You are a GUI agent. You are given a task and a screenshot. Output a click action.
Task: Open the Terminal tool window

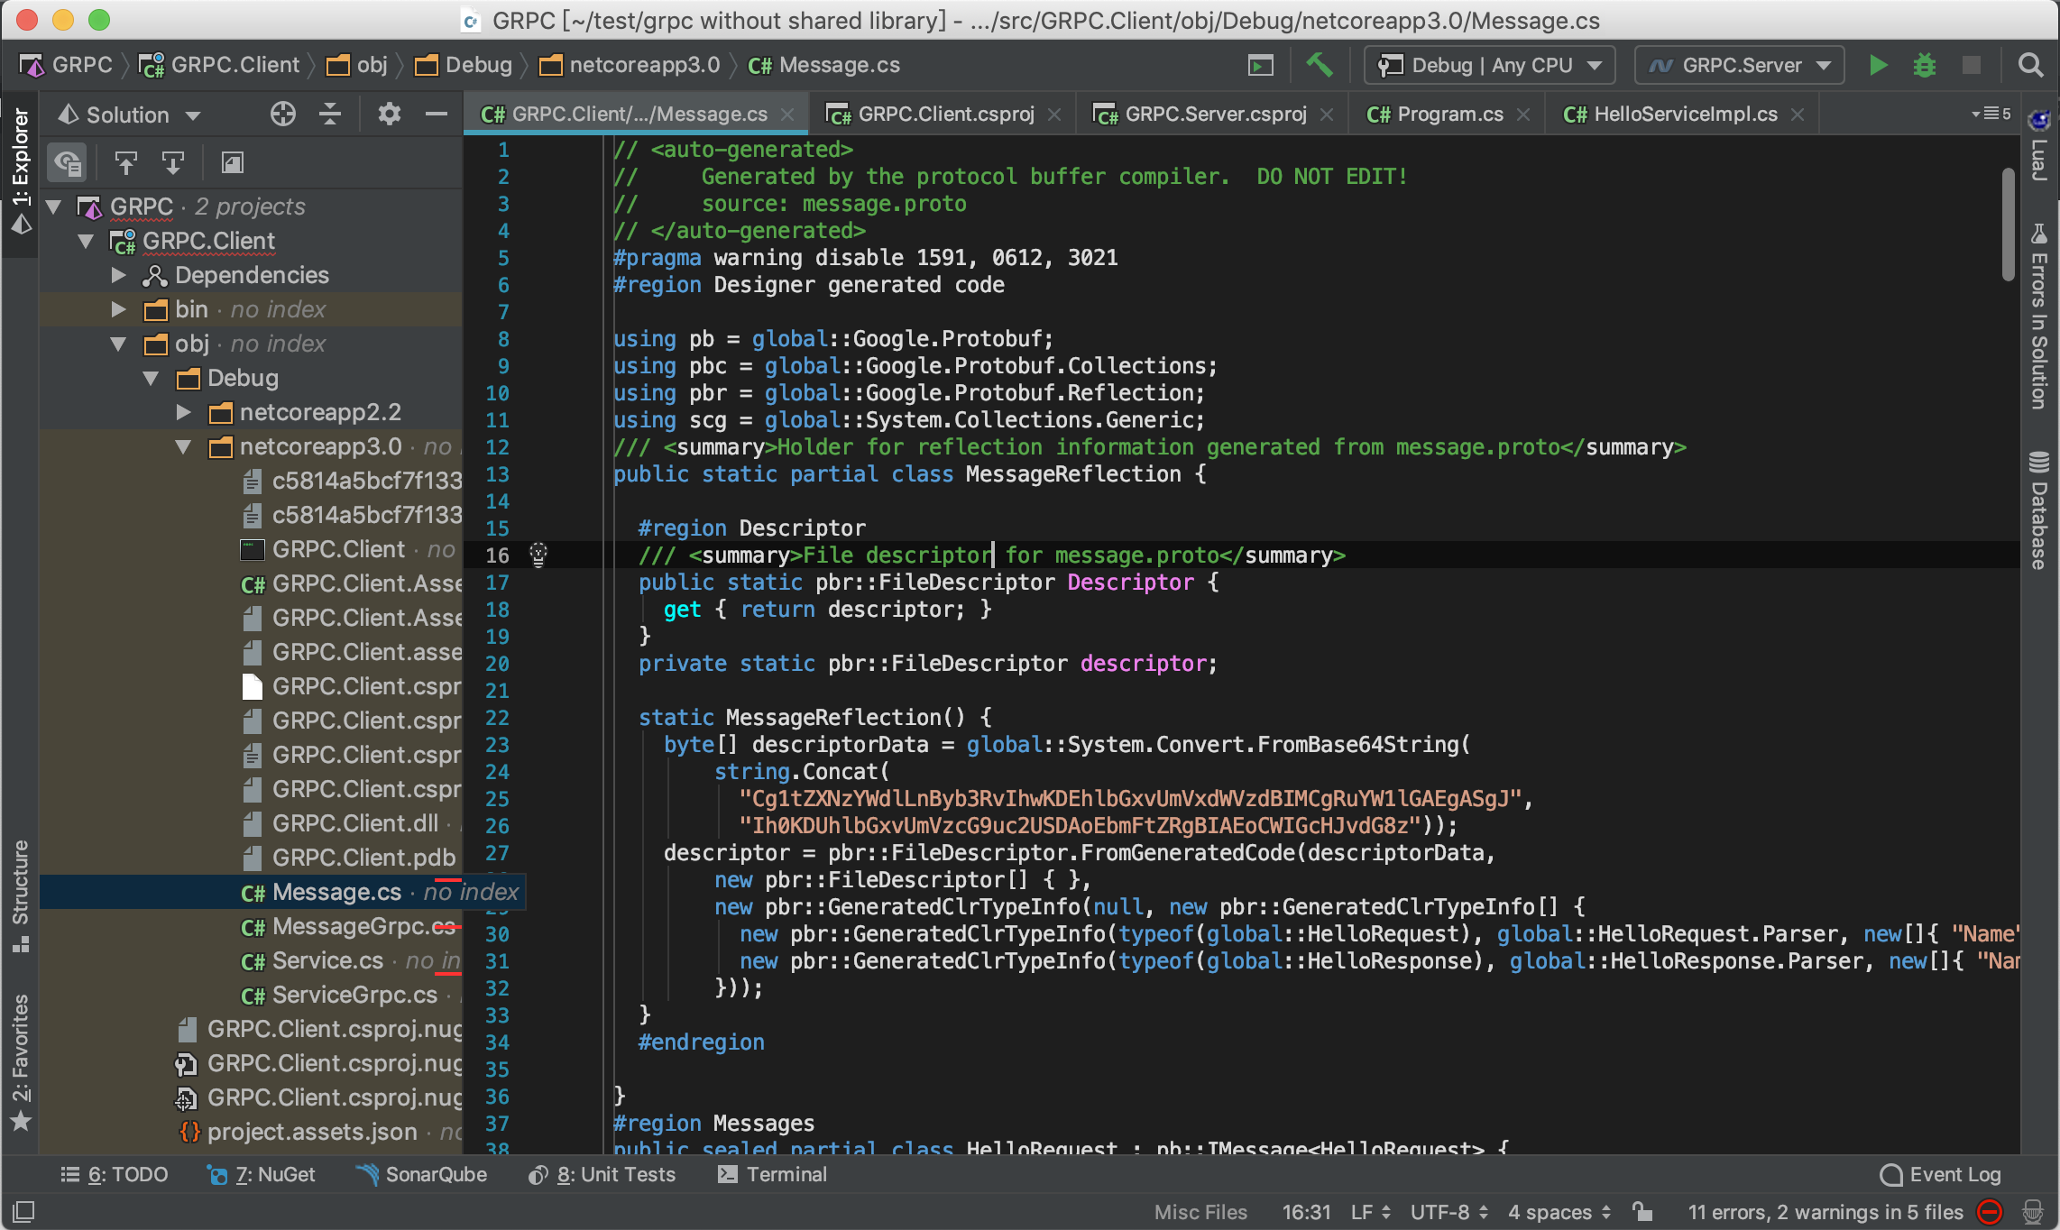[773, 1174]
